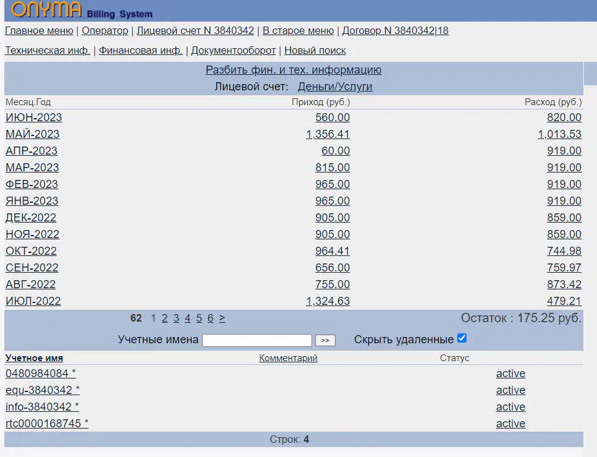Image resolution: width=597 pixels, height=457 pixels.
Task: Open account info-3840342
Action: (x=42, y=407)
